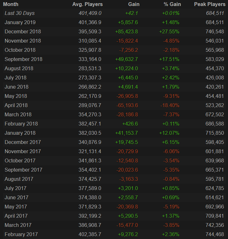Select the May 2018 month cell

16,96
